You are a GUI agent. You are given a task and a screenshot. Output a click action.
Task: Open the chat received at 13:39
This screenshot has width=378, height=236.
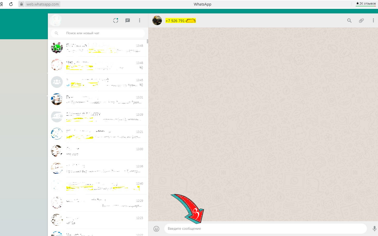pyautogui.click(x=98, y=117)
